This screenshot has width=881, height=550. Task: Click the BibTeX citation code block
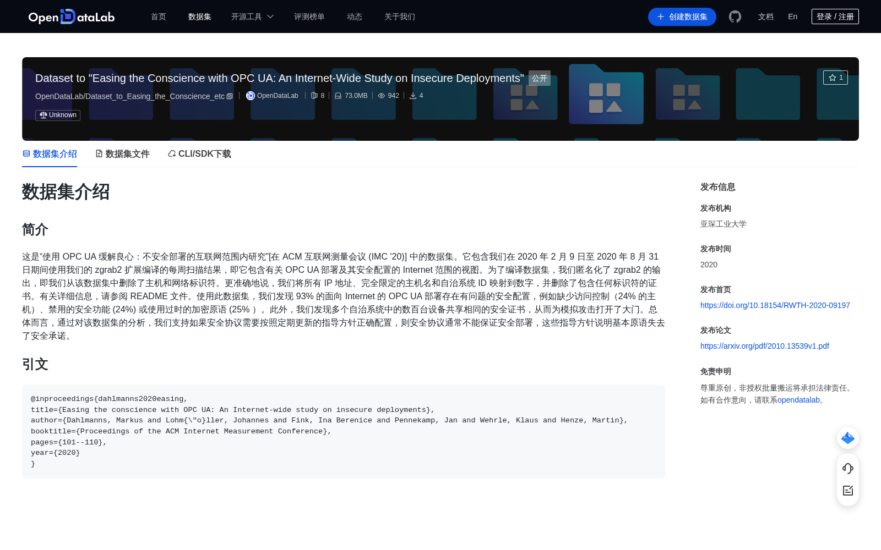(344, 432)
